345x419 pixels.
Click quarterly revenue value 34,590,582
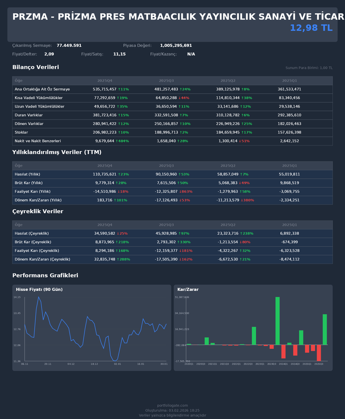[x=105, y=234]
